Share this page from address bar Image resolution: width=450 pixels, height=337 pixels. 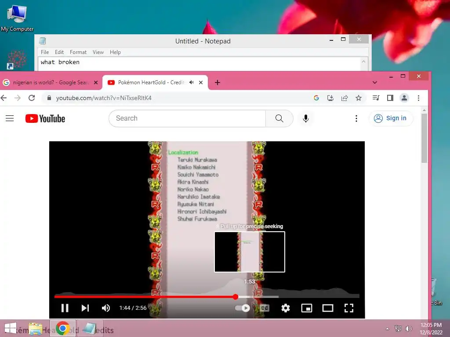pos(345,98)
